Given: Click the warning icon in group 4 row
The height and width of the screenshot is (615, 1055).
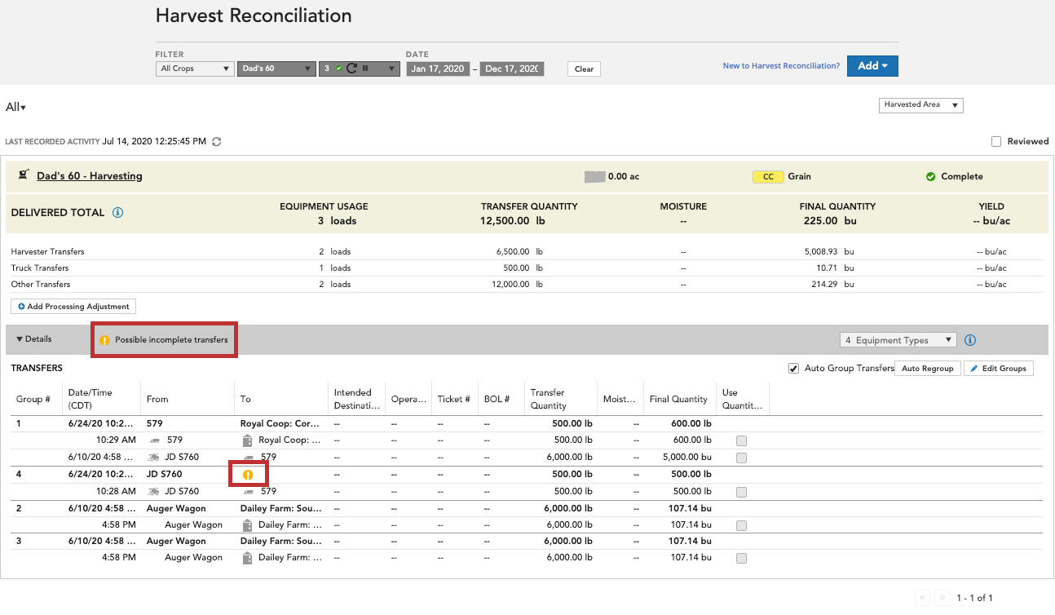Looking at the screenshot, I should (248, 475).
